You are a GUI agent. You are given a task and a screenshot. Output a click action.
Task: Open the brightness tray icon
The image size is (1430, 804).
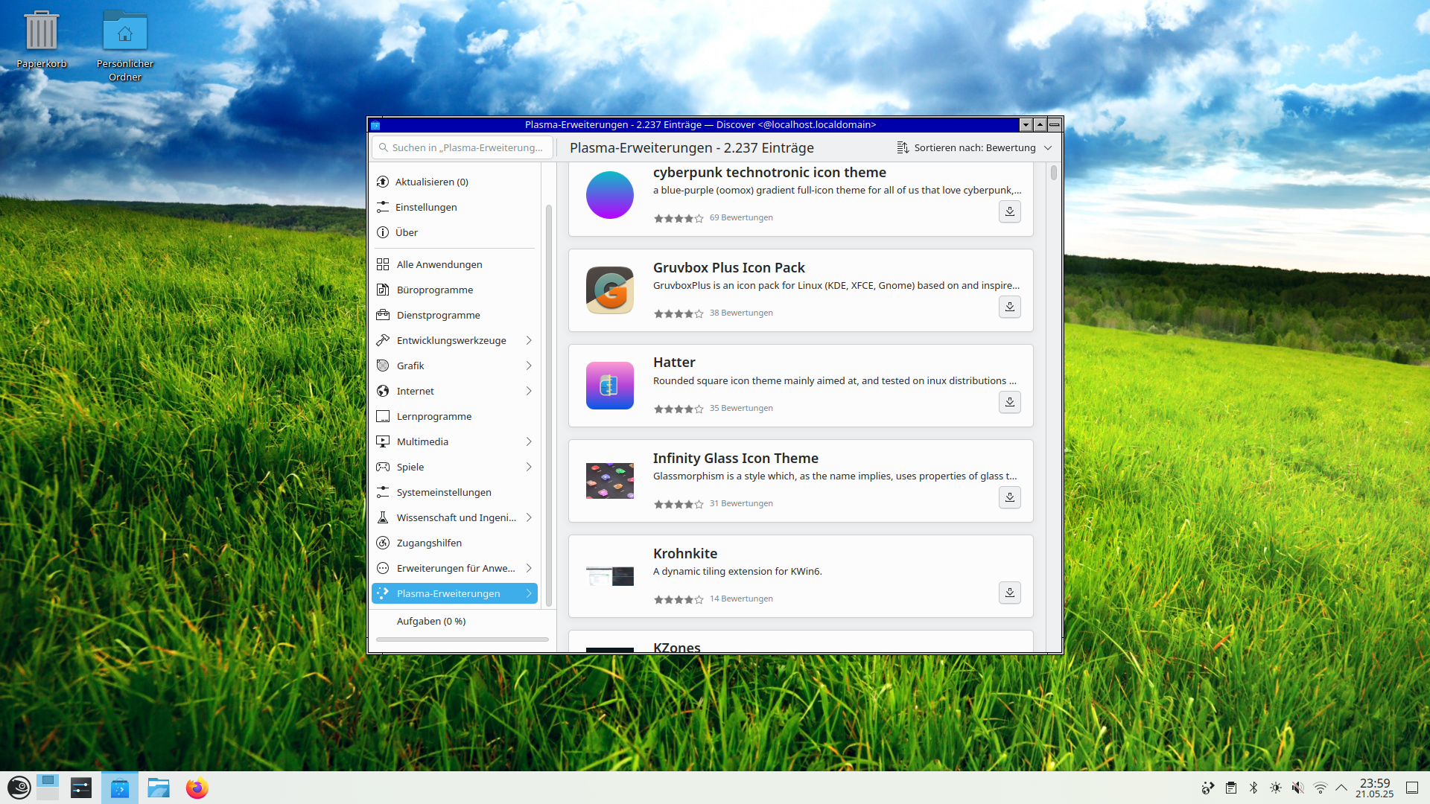click(1276, 788)
